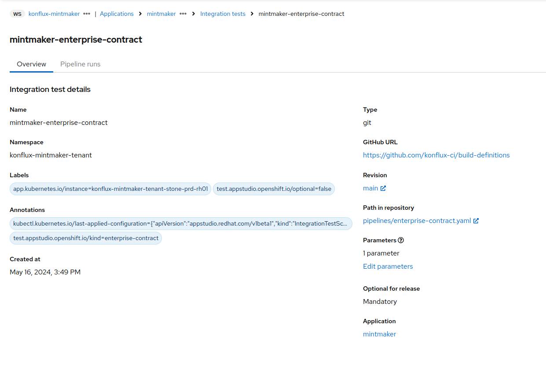Go back to Integration tests breadcrumb
The width and height of the screenshot is (546, 387).
223,14
